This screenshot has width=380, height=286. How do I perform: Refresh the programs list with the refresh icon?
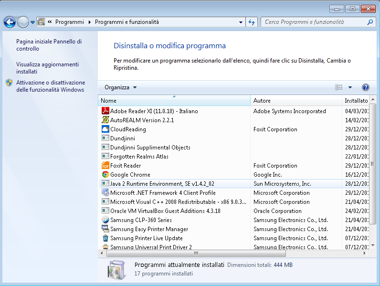click(x=252, y=22)
